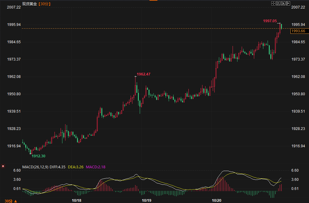Image resolution: width=309 pixels, height=203 pixels.
Task: Click the exit-arrow icon in chart toolbar
Action: [288, 3]
